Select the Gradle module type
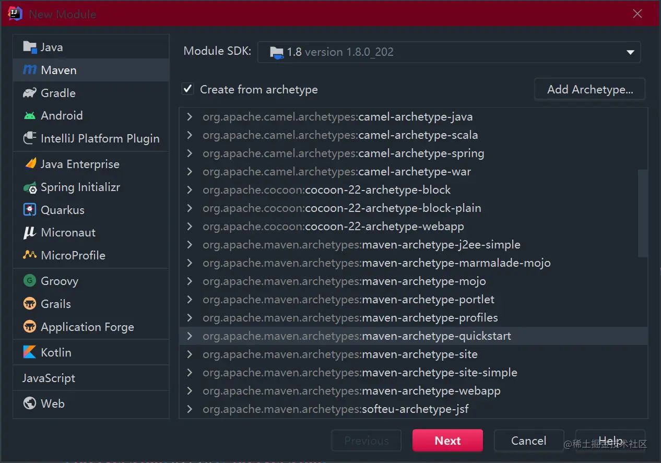Screen dimensions: 661x463 tap(91, 93)
